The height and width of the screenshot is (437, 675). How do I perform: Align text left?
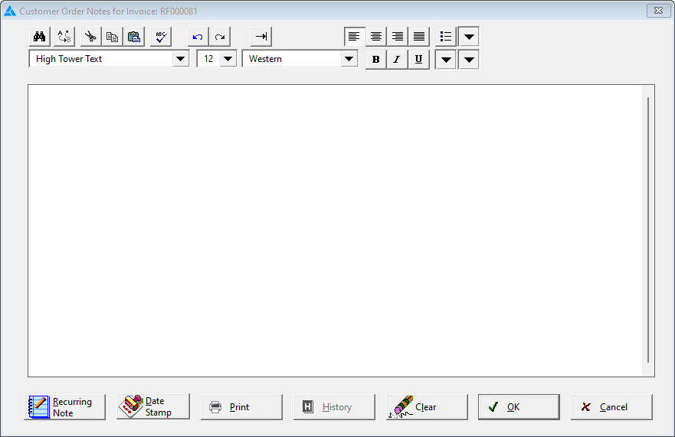(354, 37)
